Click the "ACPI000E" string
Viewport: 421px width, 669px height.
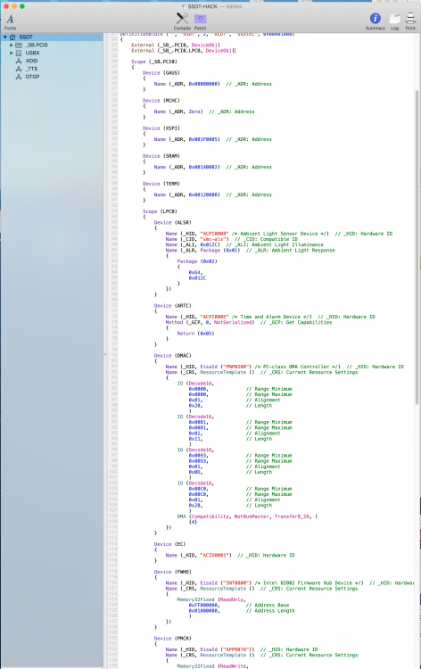pos(215,317)
